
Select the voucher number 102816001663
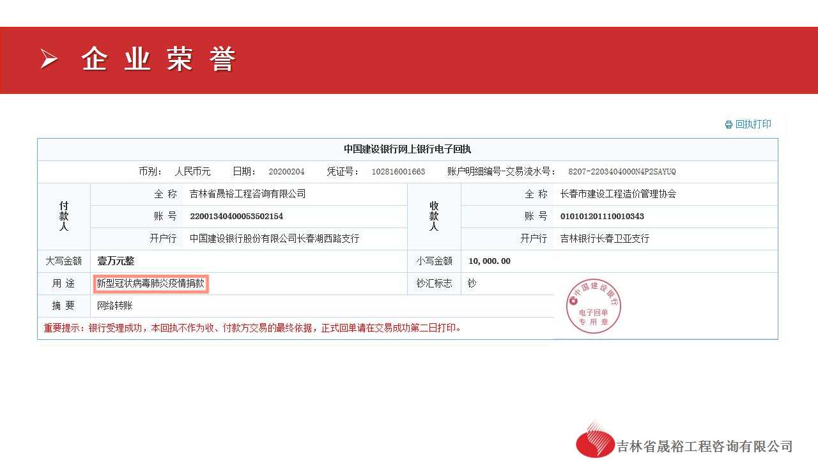pyautogui.click(x=398, y=172)
